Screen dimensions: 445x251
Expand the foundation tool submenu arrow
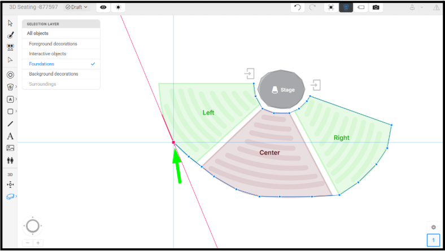pyautogui.click(x=16, y=196)
